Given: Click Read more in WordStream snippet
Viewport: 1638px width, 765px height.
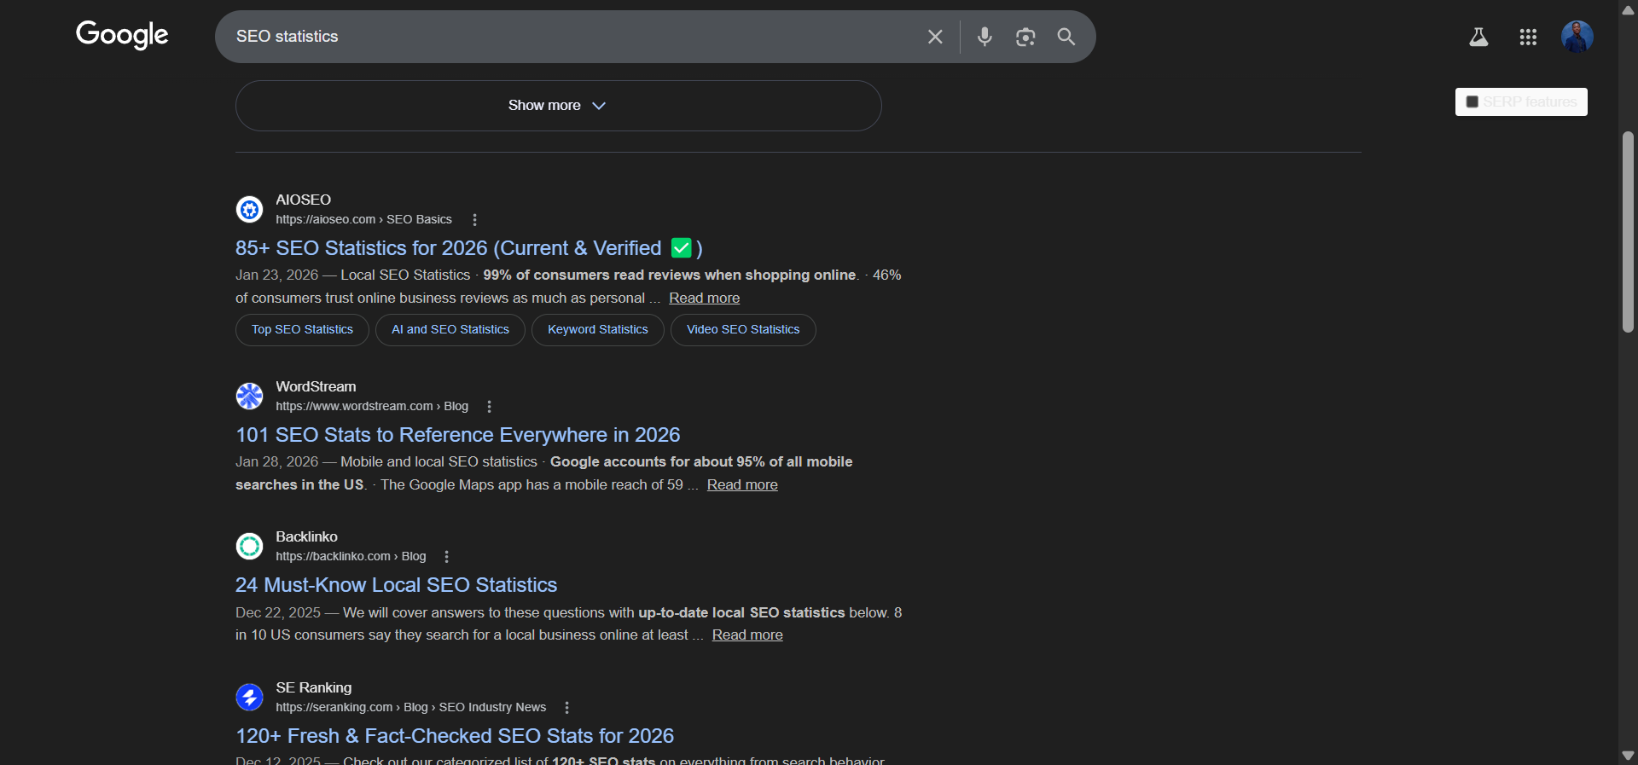Looking at the screenshot, I should [x=742, y=484].
